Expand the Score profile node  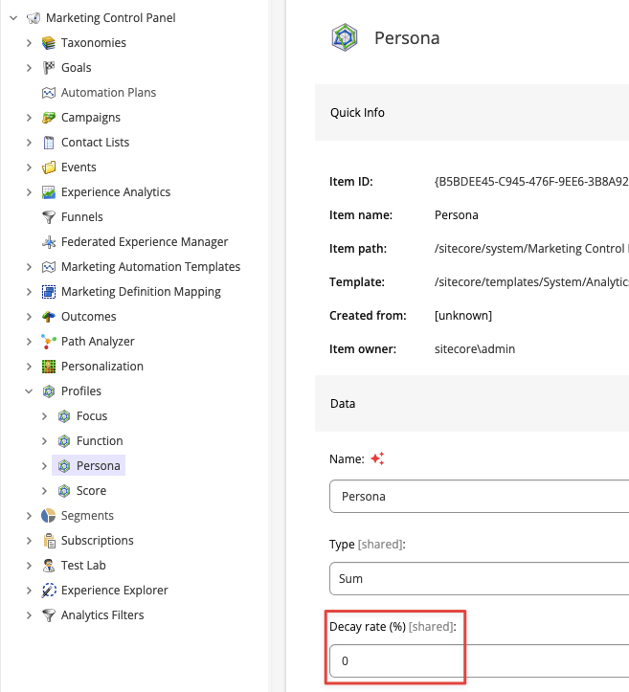tap(44, 491)
